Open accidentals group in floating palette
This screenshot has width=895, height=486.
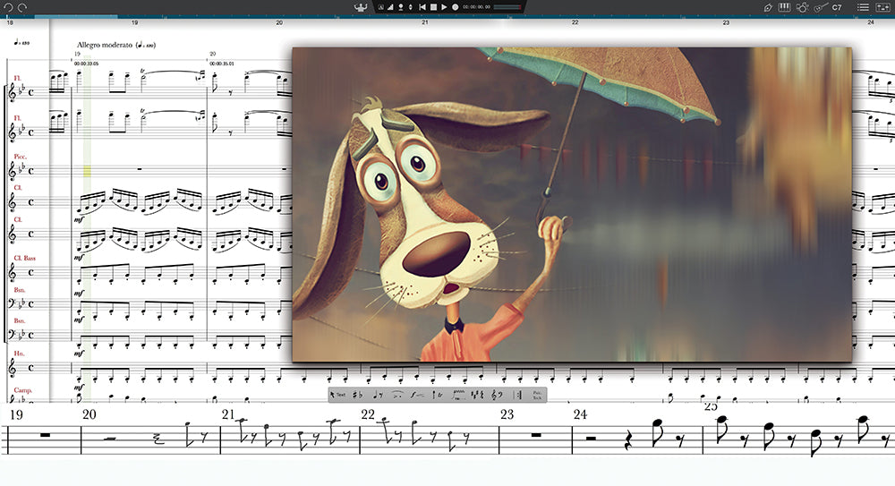(358, 395)
